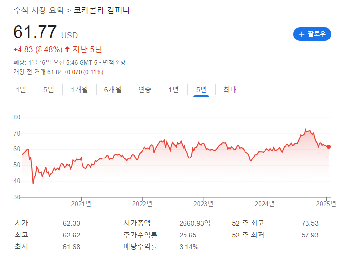Click the 2022년 axis label

pyautogui.click(x=143, y=204)
